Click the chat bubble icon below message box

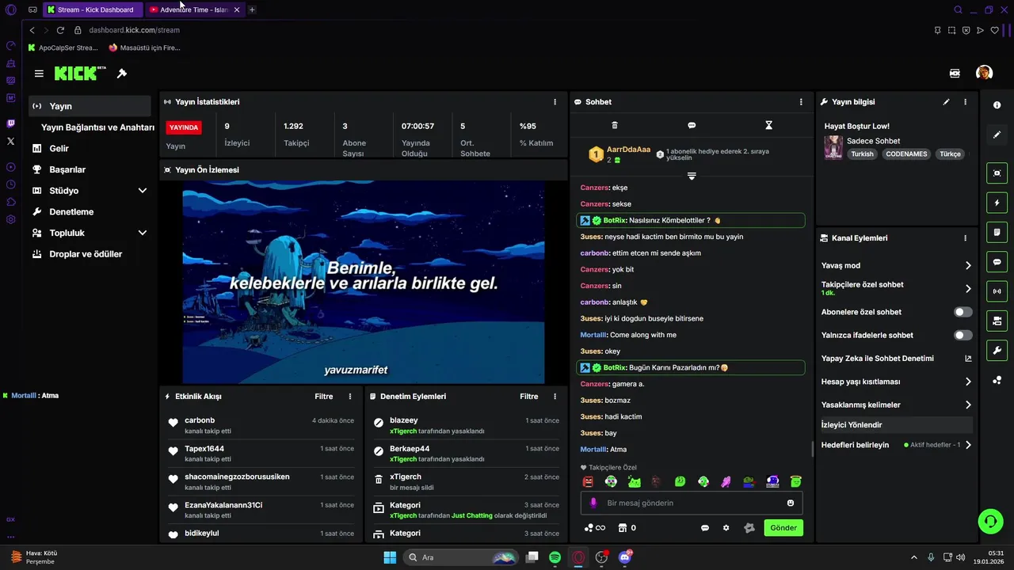[x=705, y=528]
